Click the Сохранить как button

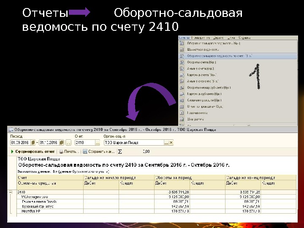tap(99, 152)
